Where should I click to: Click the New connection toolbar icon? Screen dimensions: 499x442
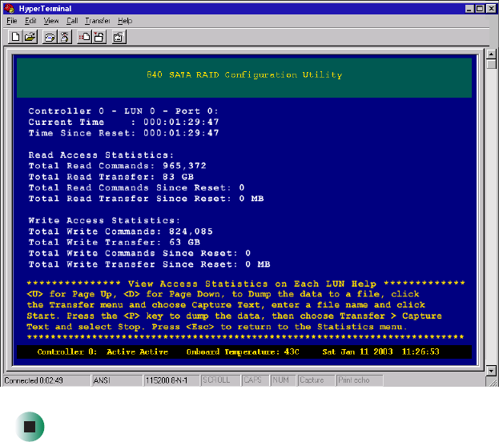15,37
